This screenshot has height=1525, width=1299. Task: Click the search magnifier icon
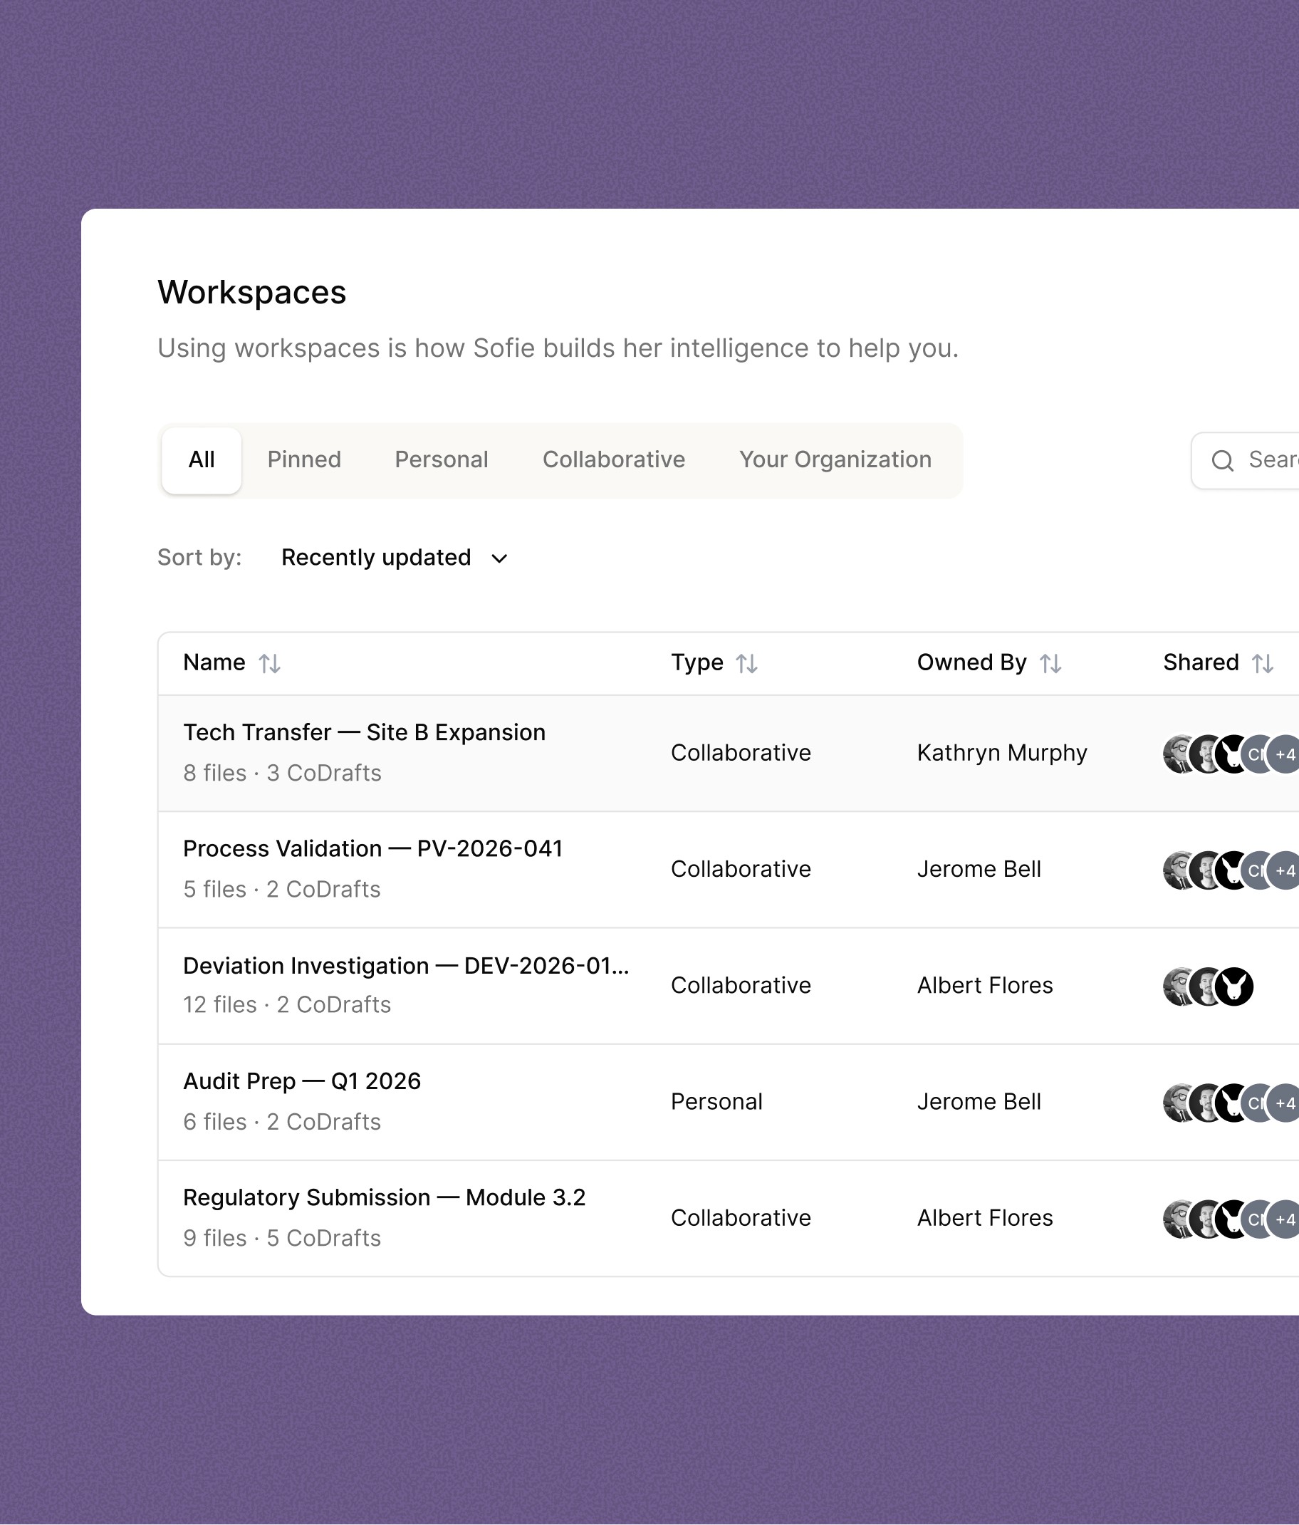tap(1223, 461)
